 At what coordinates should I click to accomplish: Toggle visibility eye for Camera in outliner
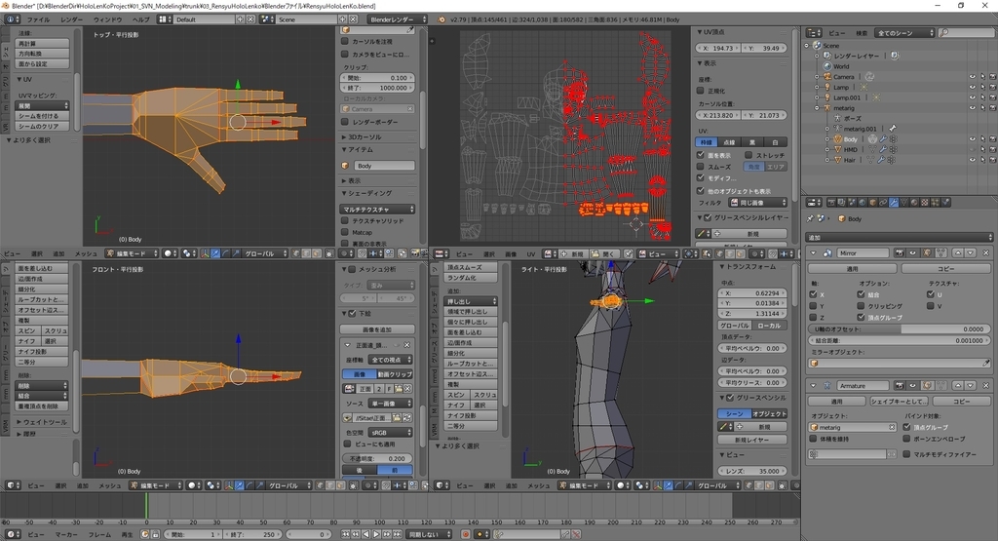pos(972,77)
